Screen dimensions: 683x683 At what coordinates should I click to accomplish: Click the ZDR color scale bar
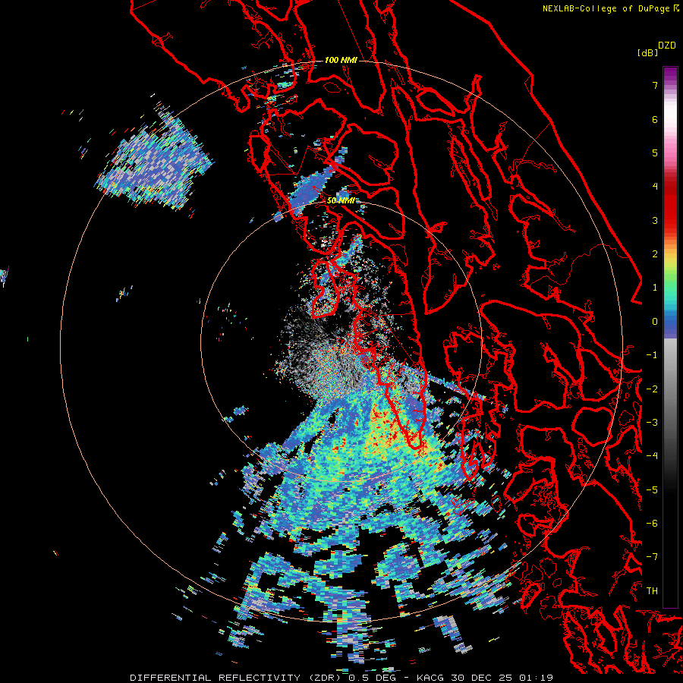click(670, 337)
